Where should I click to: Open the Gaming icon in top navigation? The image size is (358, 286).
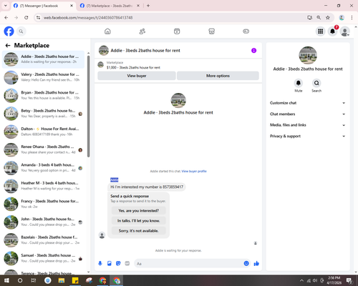point(246,31)
